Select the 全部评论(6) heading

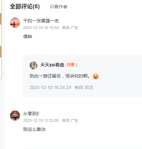pyautogui.click(x=25, y=7)
